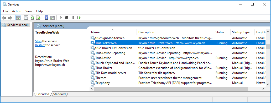
Task: Click the Log On column header
Action: click(260, 32)
